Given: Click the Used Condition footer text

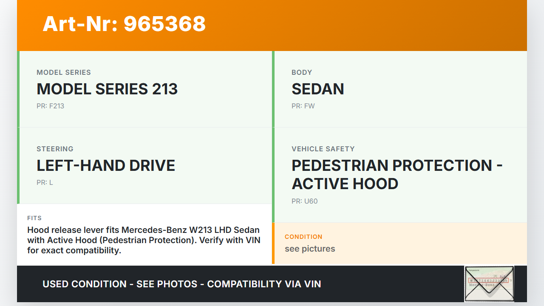Looking at the screenshot, I should (x=182, y=284).
